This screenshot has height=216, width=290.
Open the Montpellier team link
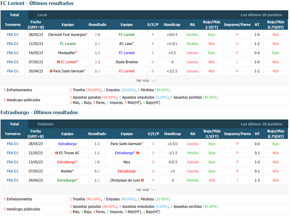pos(67,53)
